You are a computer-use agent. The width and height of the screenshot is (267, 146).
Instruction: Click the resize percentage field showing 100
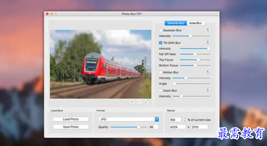coord(175,120)
